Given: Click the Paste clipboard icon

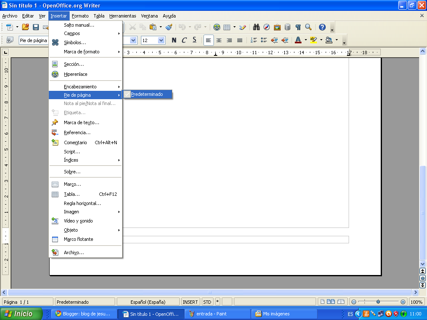Looking at the screenshot, I should [153, 27].
